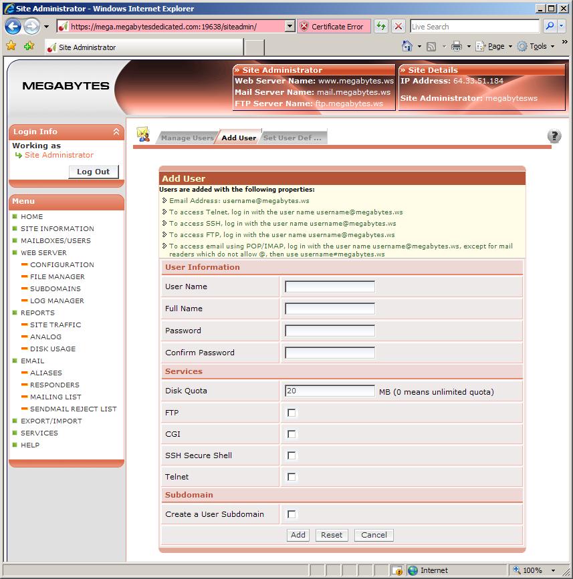The image size is (573, 579).
Task: Click the IE back arrow button
Action: 13,27
